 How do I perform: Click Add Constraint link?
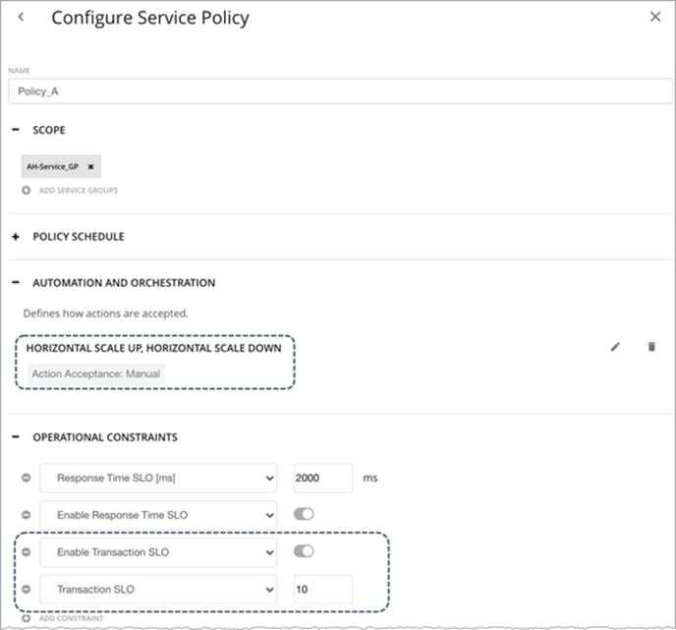click(71, 618)
